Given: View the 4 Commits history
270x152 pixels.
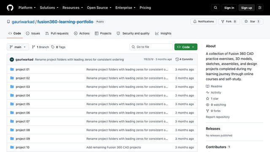Looking at the screenshot, I should pos(184,59).
